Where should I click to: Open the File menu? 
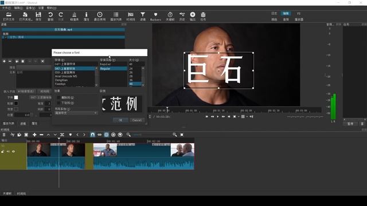[6, 8]
